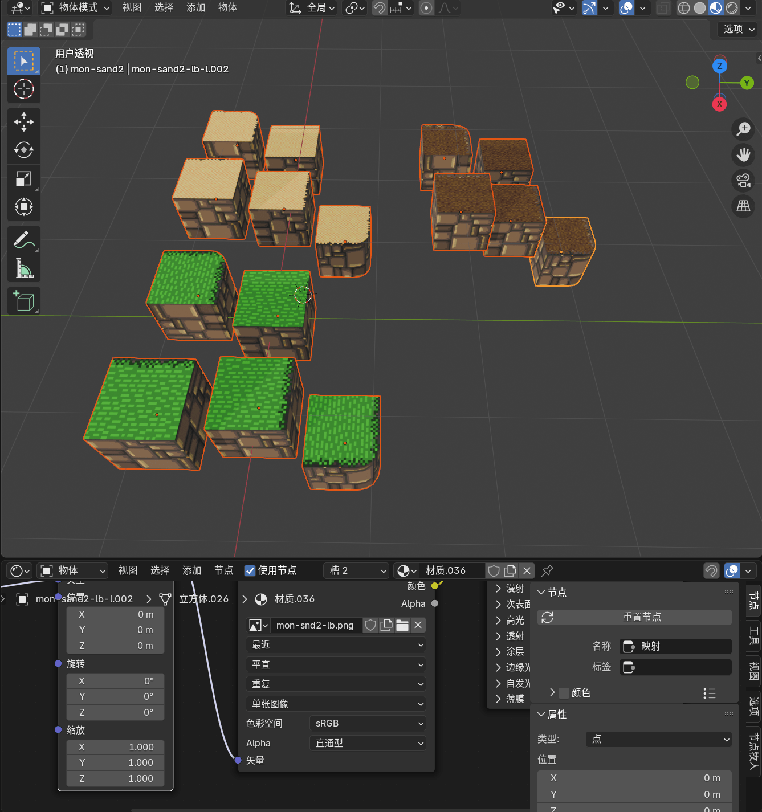762x812 pixels.
Task: Toggle the camera view icon
Action: point(743,181)
